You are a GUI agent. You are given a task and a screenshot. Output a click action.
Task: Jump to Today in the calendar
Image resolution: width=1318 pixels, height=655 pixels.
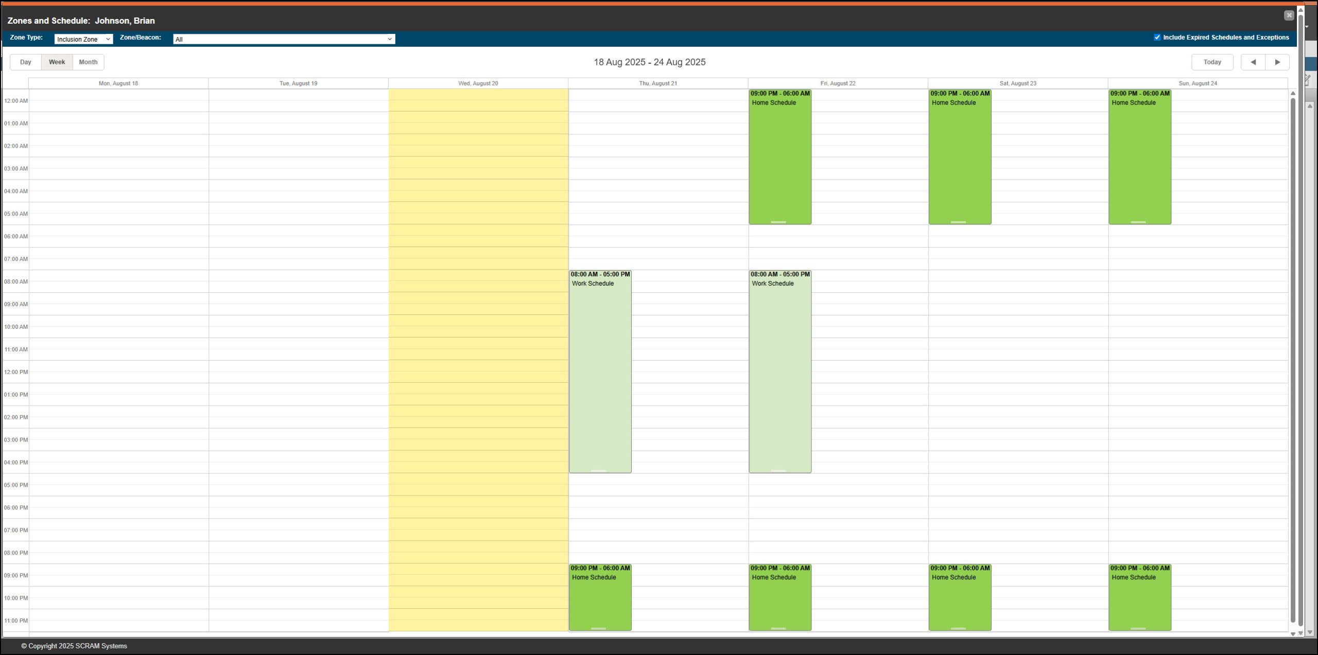click(x=1212, y=62)
